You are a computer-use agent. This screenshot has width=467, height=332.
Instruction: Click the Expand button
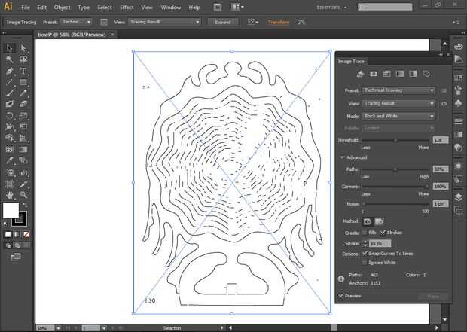point(222,22)
